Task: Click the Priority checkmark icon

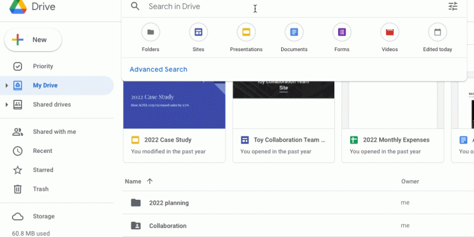Action: coord(18,66)
